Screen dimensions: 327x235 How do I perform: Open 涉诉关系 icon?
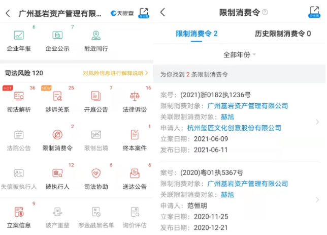tap(57, 96)
